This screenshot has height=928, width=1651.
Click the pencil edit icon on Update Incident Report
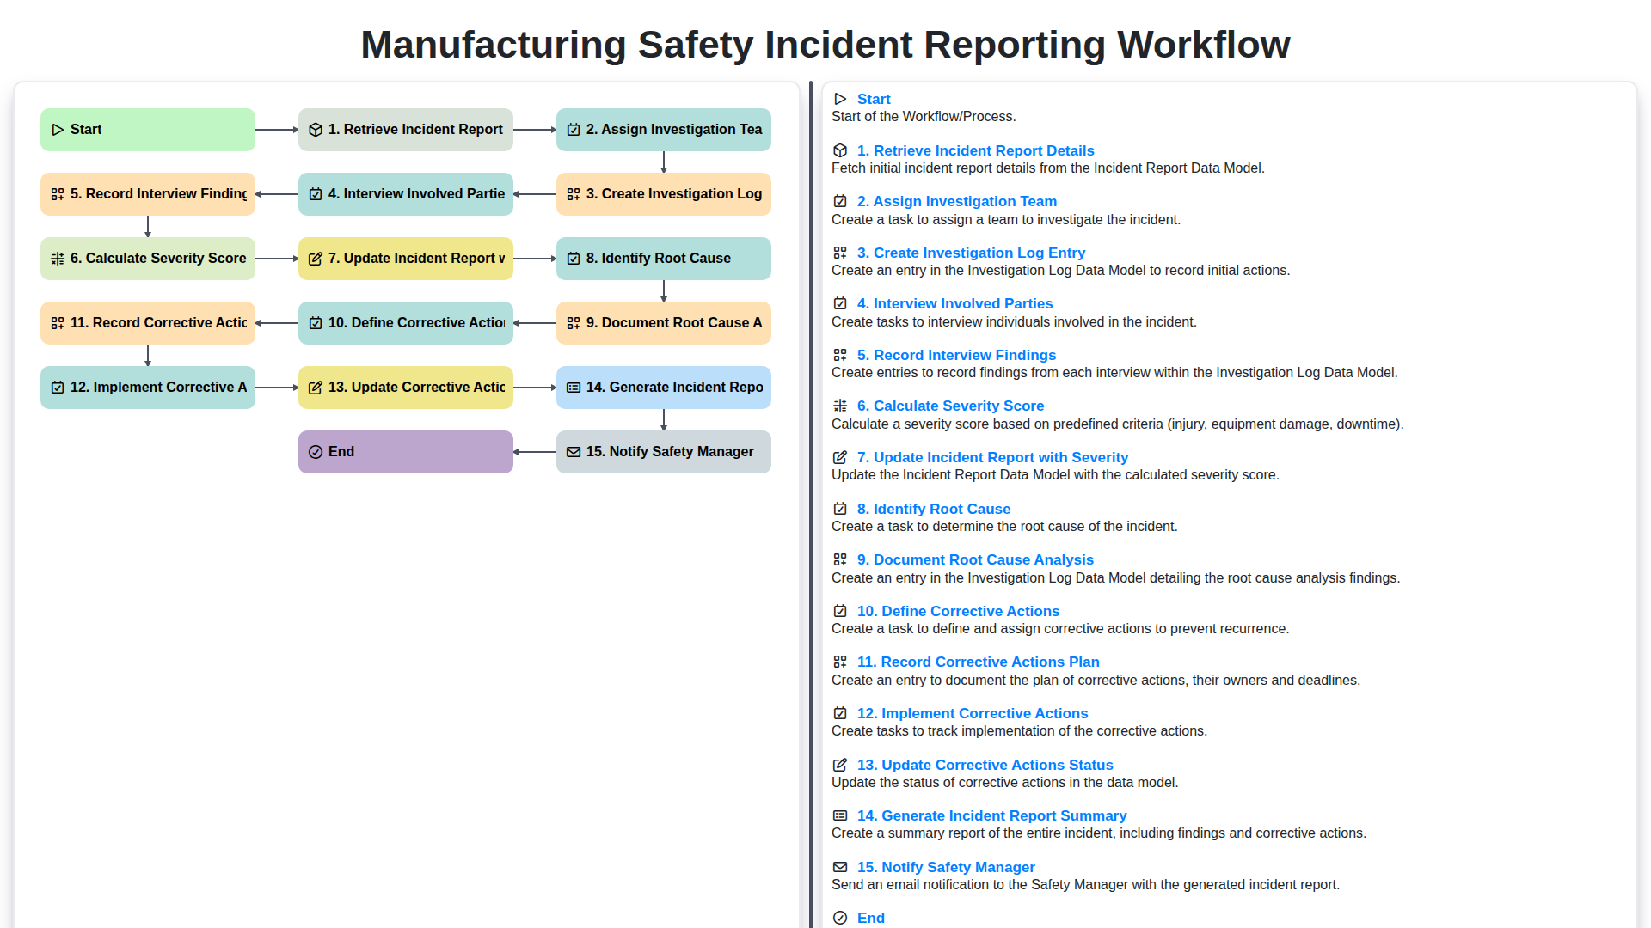[x=315, y=258]
